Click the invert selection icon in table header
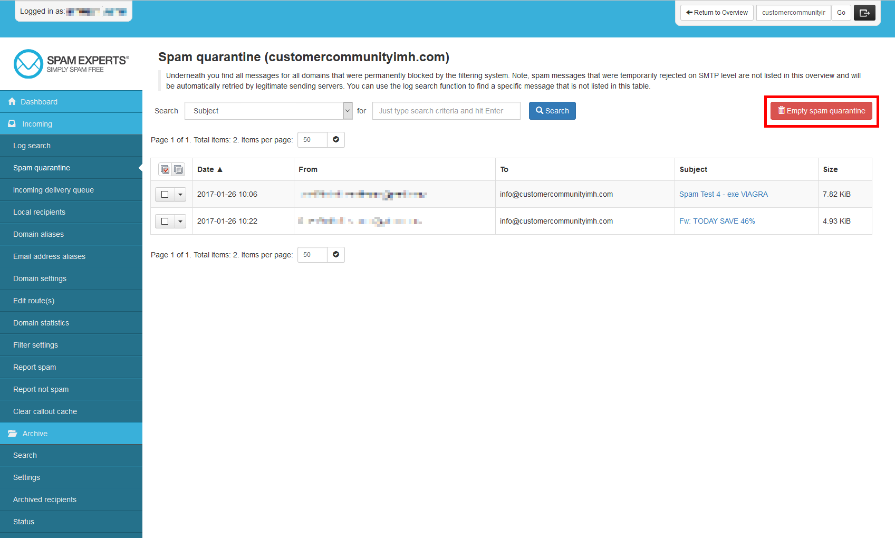The width and height of the screenshot is (895, 538). [x=178, y=169]
